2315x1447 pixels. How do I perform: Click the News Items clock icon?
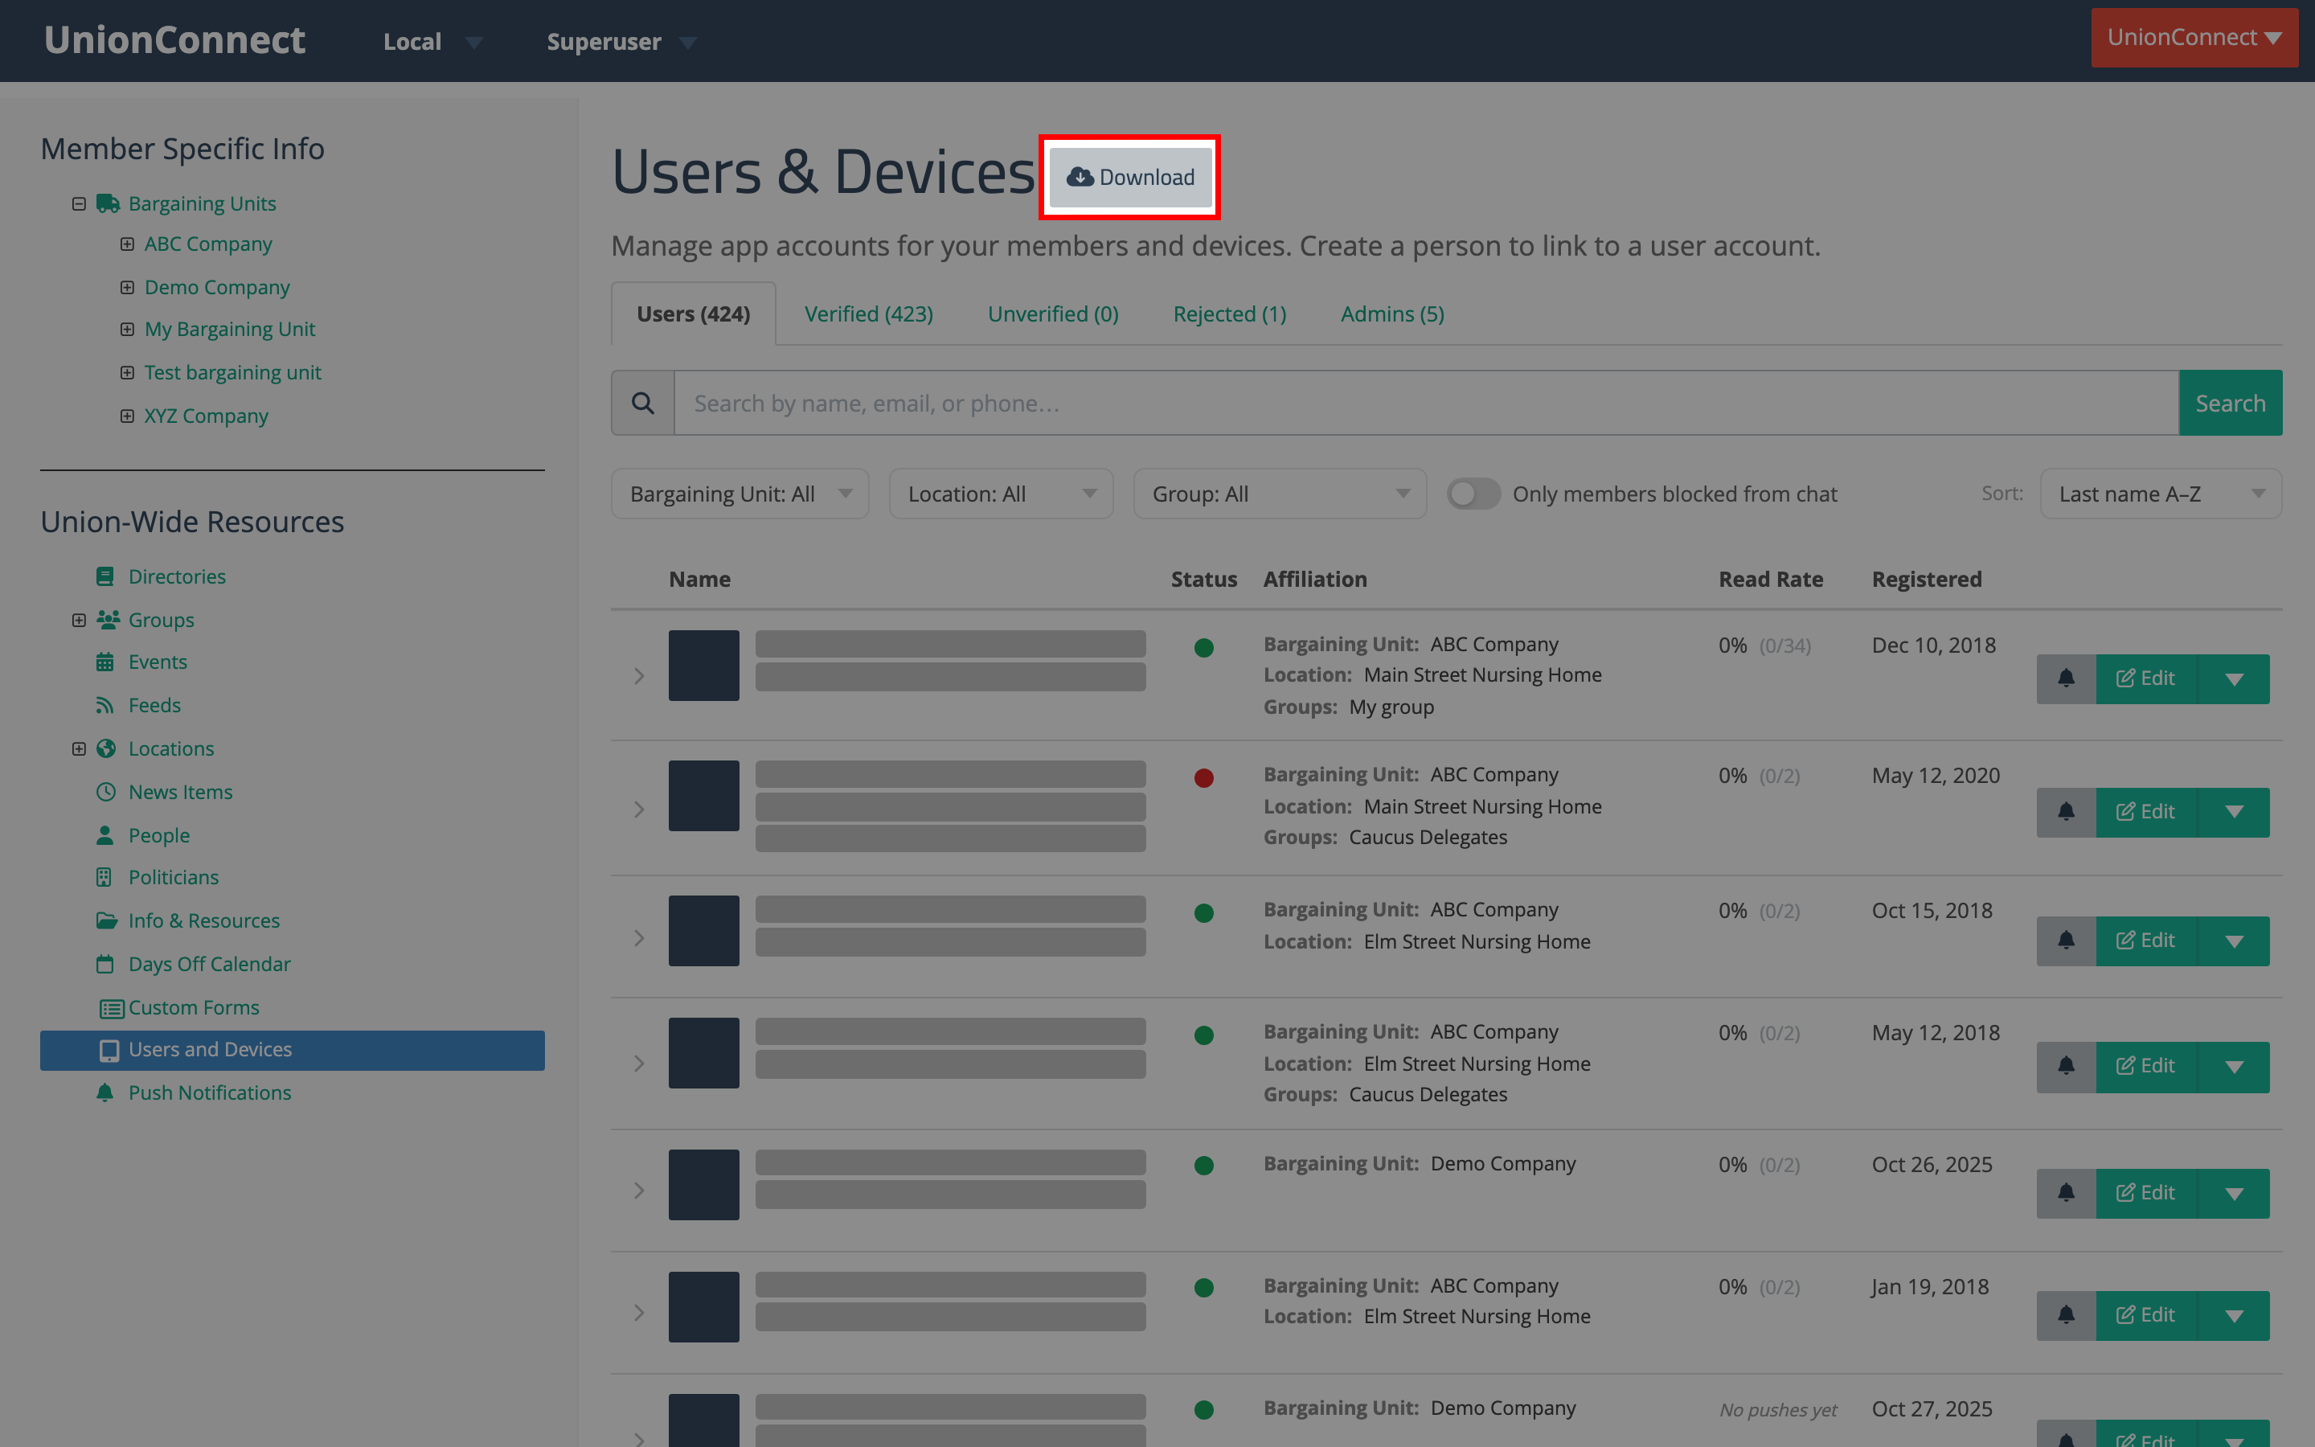(106, 793)
